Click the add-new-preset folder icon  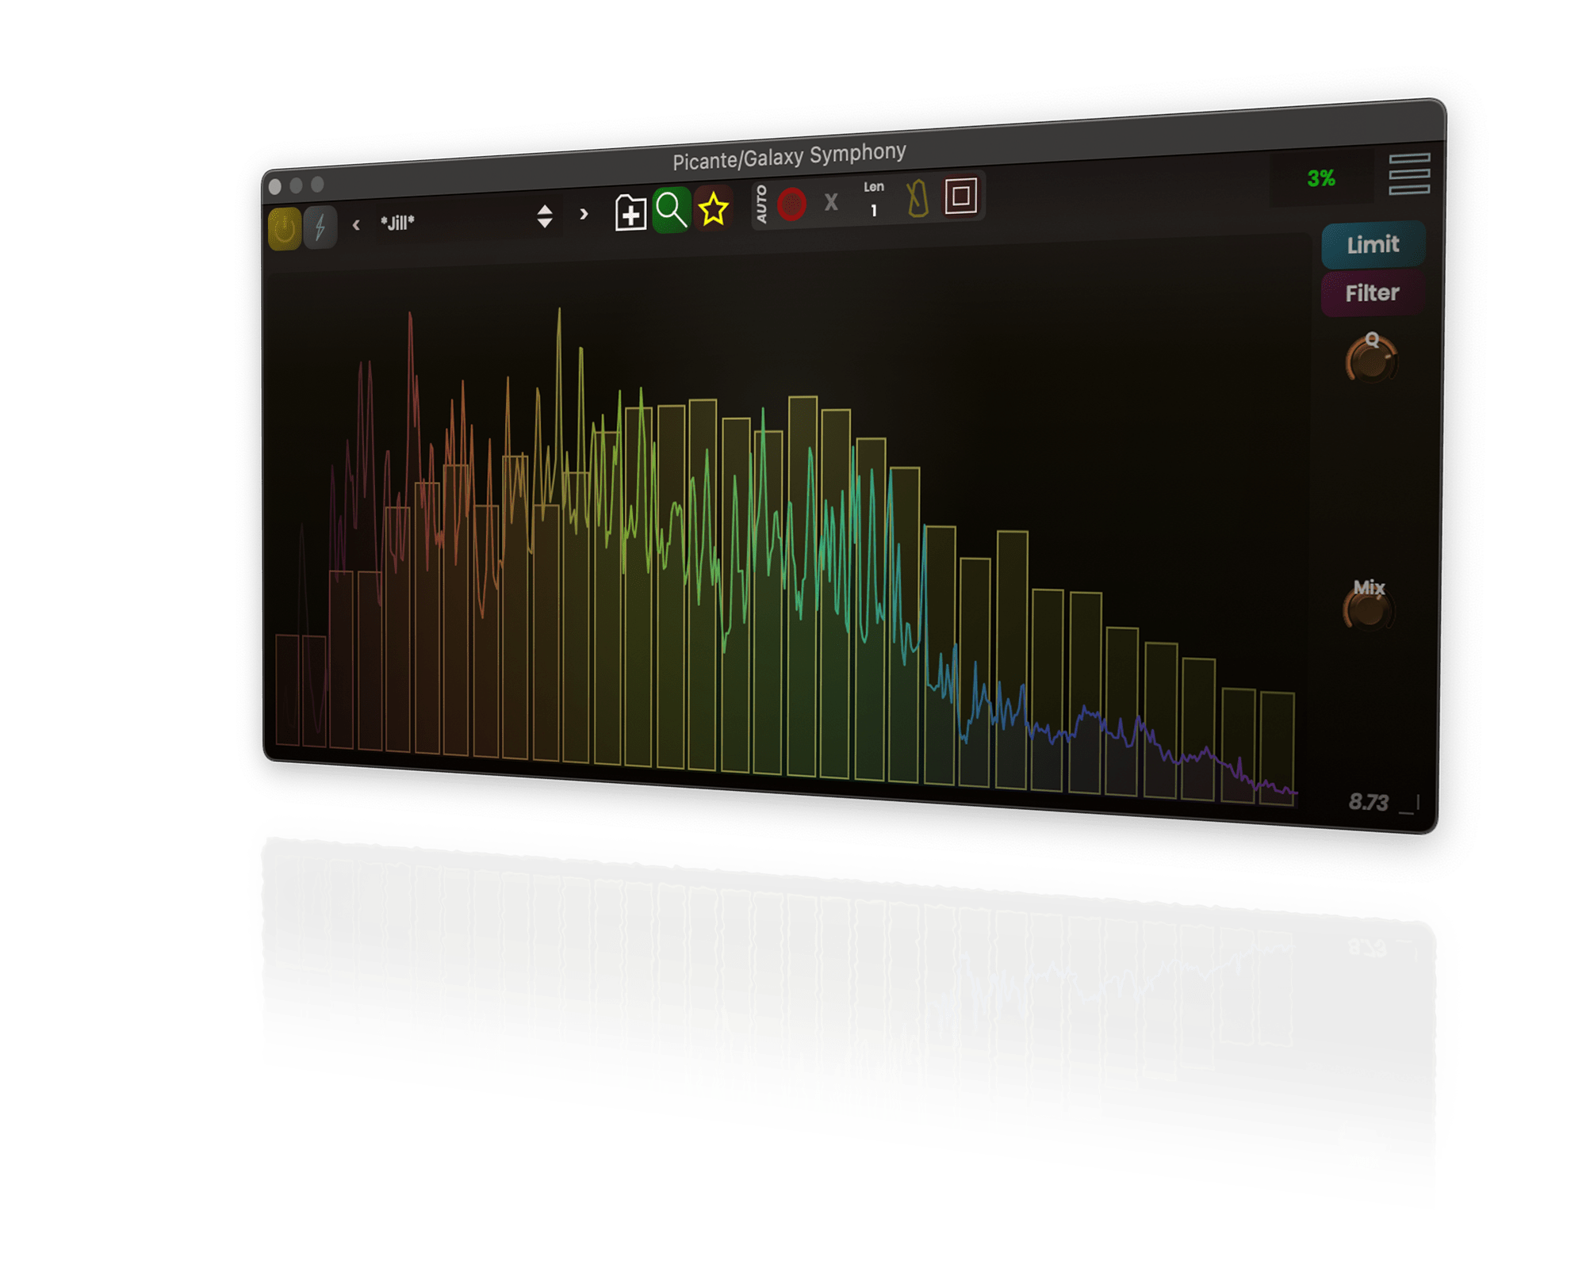coord(630,212)
